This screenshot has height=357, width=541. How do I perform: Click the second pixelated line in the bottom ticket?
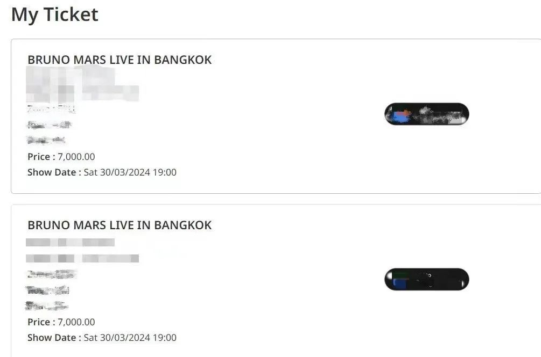click(x=82, y=259)
